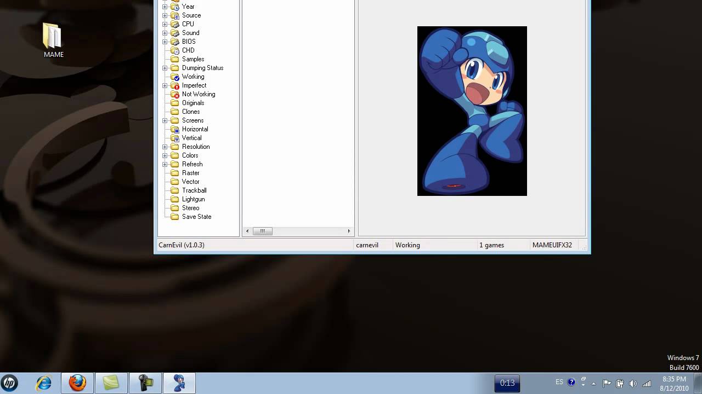Viewport: 702px width, 394px height.
Task: Expand the Resolution tree node
Action: pos(165,147)
